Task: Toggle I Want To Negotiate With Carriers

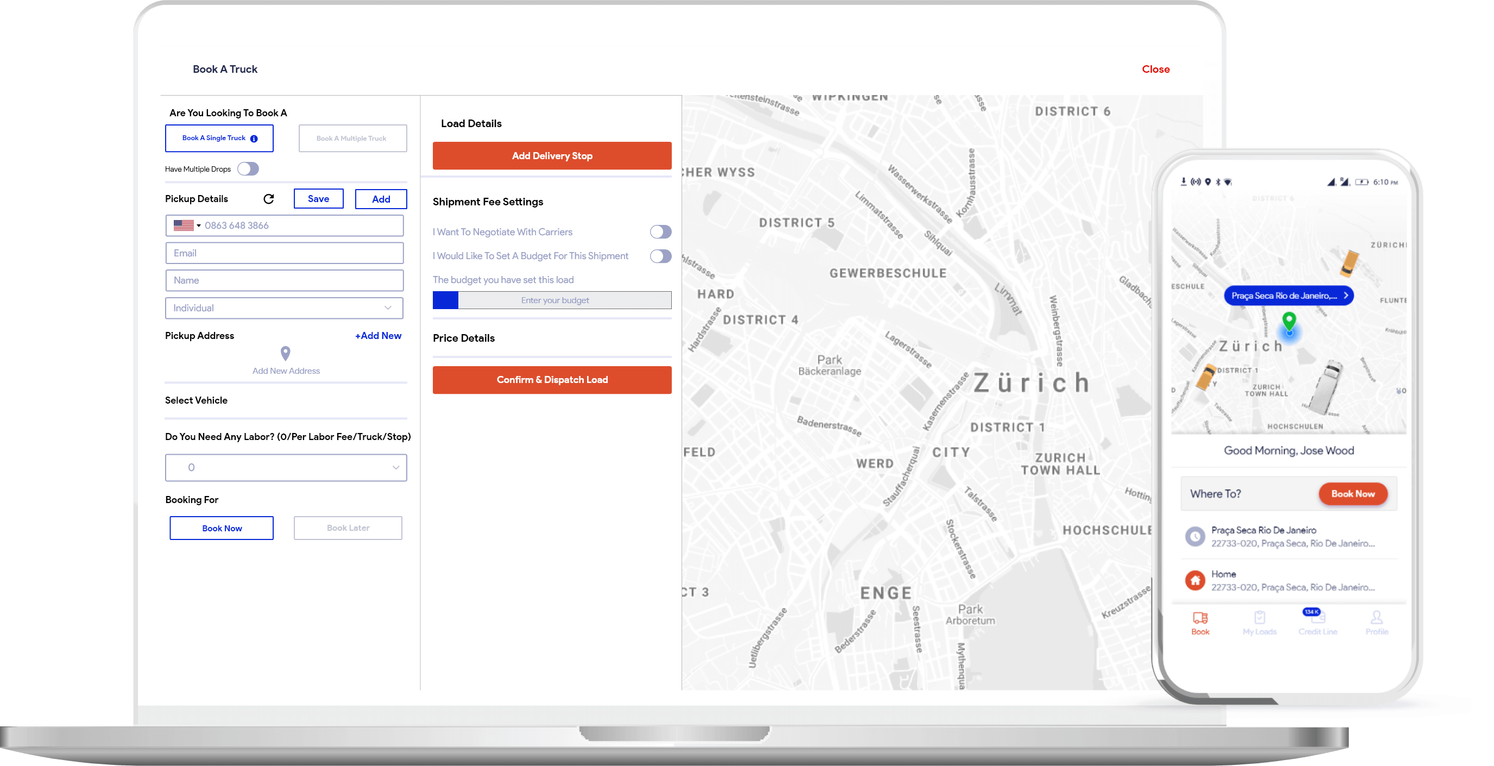Action: 660,231
